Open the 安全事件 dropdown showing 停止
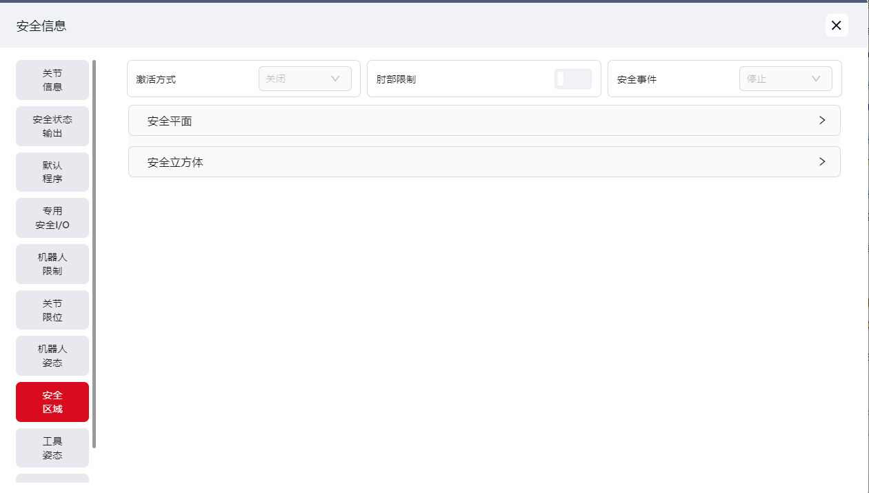869x493 pixels. (x=785, y=79)
